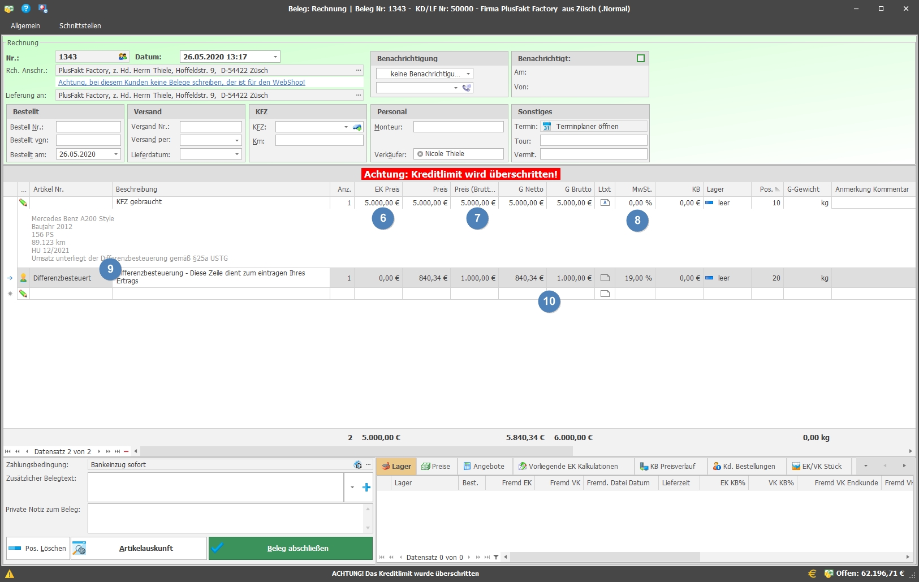
Task: Toggle the Benachrichtigt checkbox
Action: pos(641,58)
